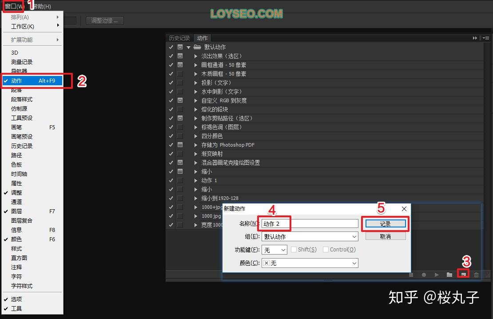Click the begin recording circle icon
Image resolution: width=493 pixels, height=319 pixels.
[424, 275]
